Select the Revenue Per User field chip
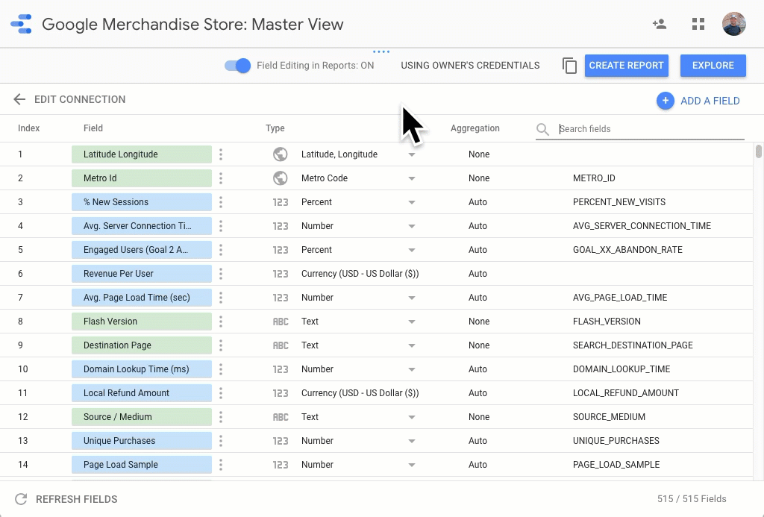764x517 pixels. pyautogui.click(x=142, y=274)
